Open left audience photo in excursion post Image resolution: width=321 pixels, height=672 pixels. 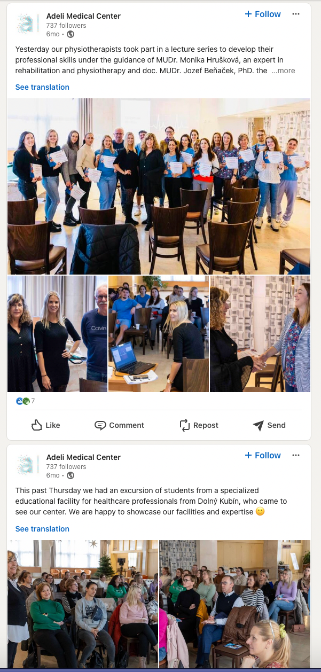83,604
